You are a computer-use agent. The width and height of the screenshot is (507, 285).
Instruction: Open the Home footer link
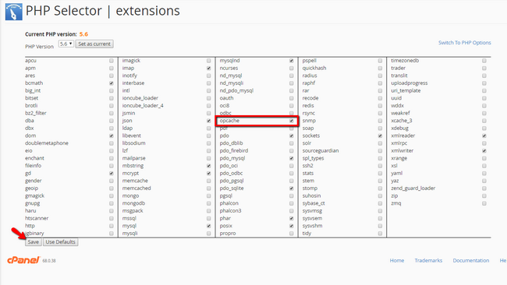[x=397, y=260]
